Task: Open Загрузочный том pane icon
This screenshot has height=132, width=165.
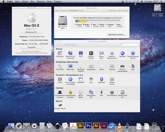Action: pyautogui.click(x=122, y=94)
